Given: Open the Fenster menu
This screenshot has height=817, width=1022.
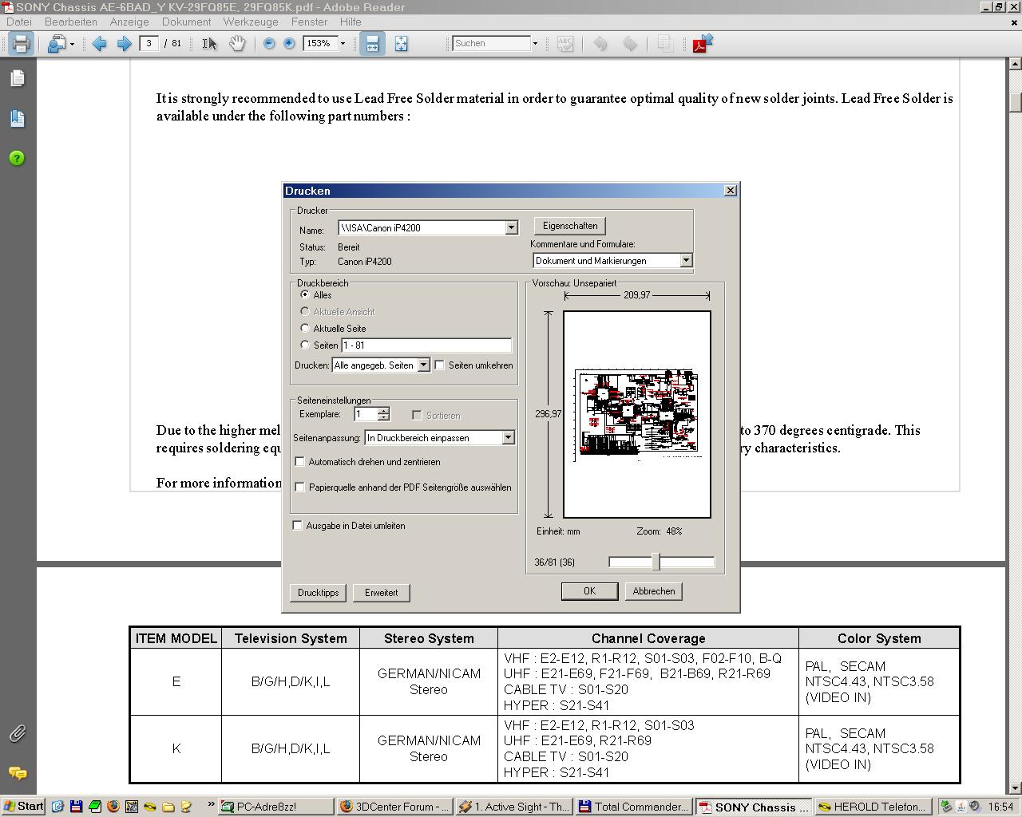Looking at the screenshot, I should 309,22.
